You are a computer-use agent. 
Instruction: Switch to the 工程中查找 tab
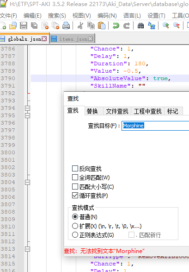coord(148,111)
